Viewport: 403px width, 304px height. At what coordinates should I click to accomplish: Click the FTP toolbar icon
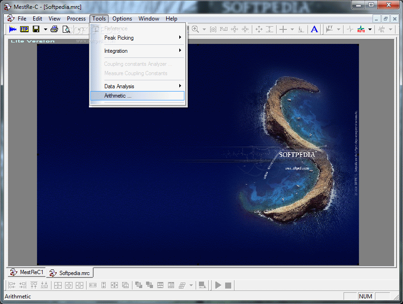click(x=24, y=29)
